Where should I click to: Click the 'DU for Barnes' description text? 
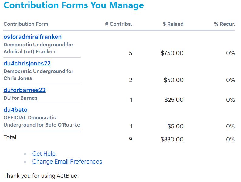point(20,98)
